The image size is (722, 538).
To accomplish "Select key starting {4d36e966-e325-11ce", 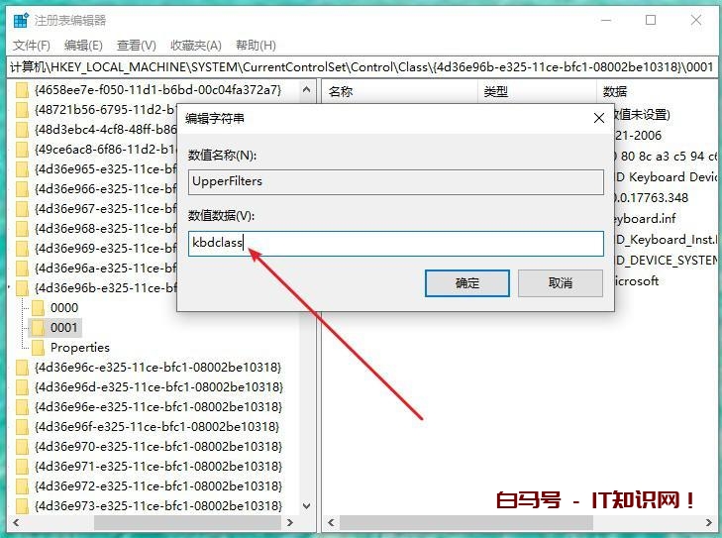I will 105,189.
